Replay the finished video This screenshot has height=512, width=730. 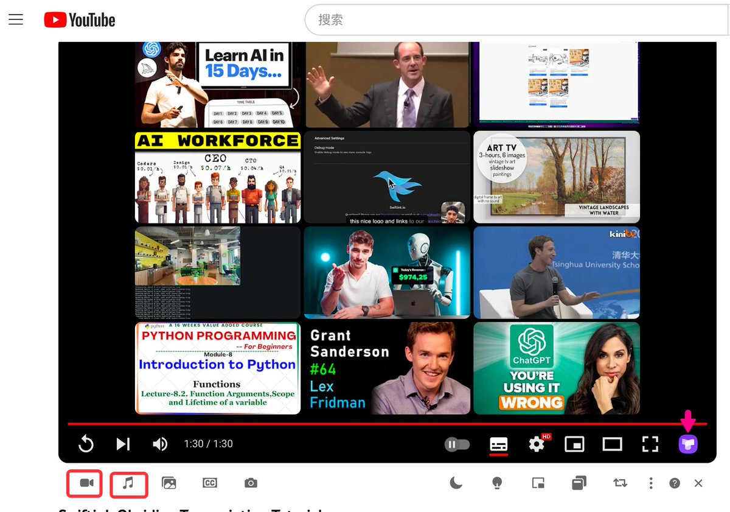pyautogui.click(x=86, y=444)
